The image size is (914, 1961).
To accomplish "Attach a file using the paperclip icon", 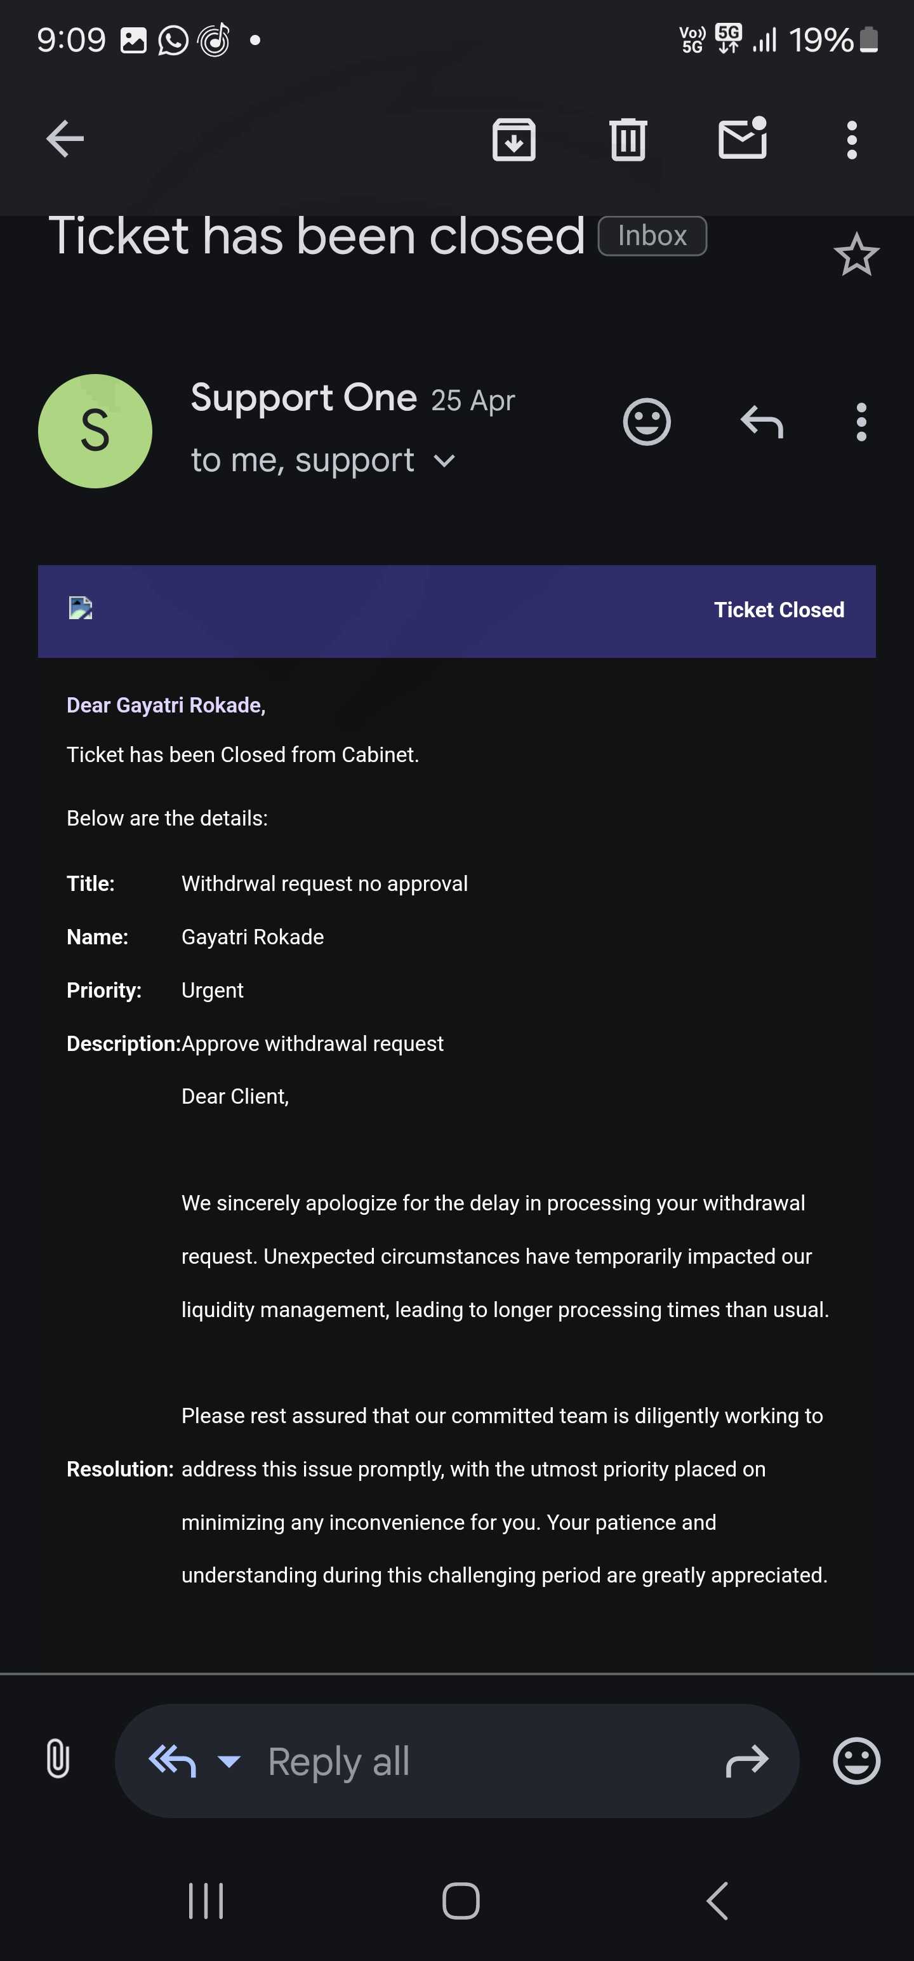I will (58, 1760).
